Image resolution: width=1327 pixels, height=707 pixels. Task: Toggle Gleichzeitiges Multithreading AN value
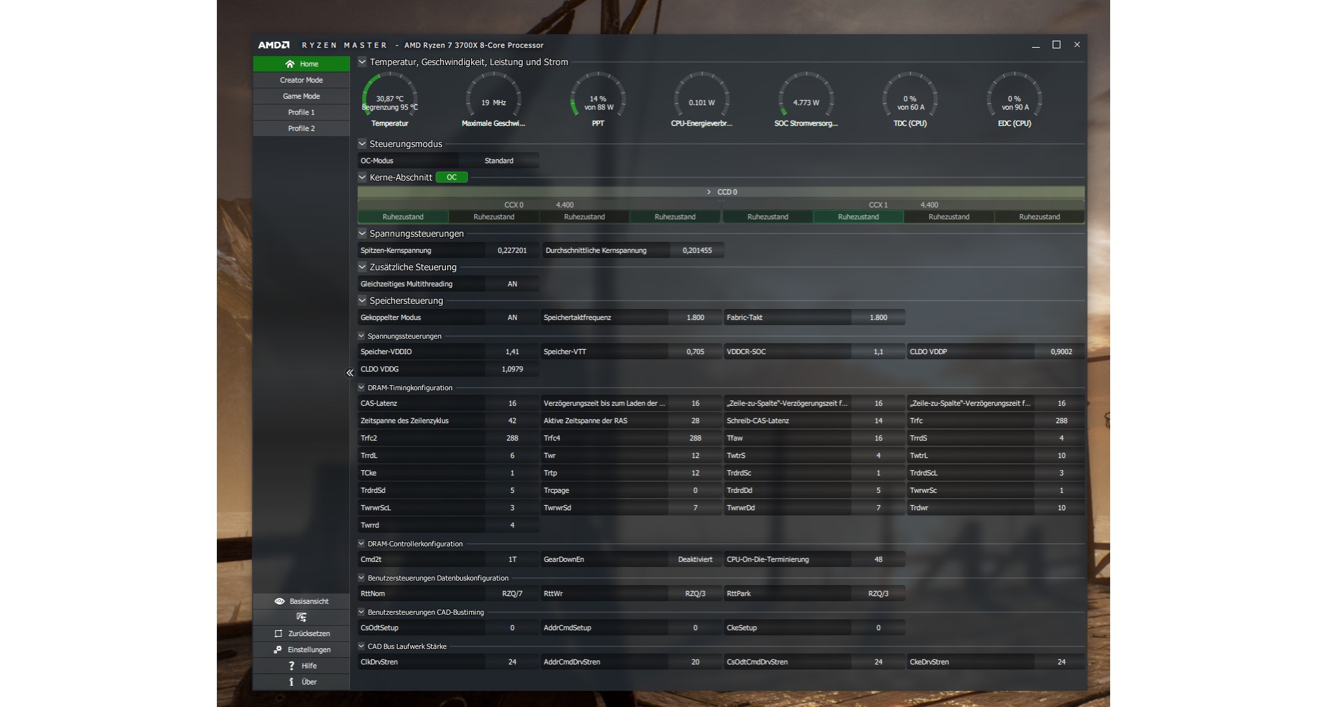[512, 284]
